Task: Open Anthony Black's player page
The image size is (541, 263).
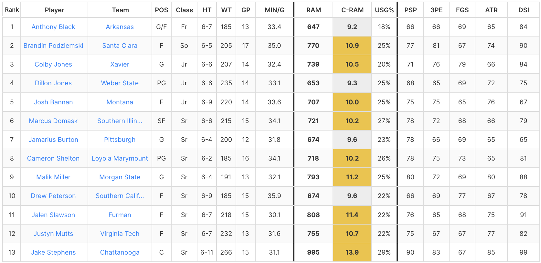Action: pos(53,27)
